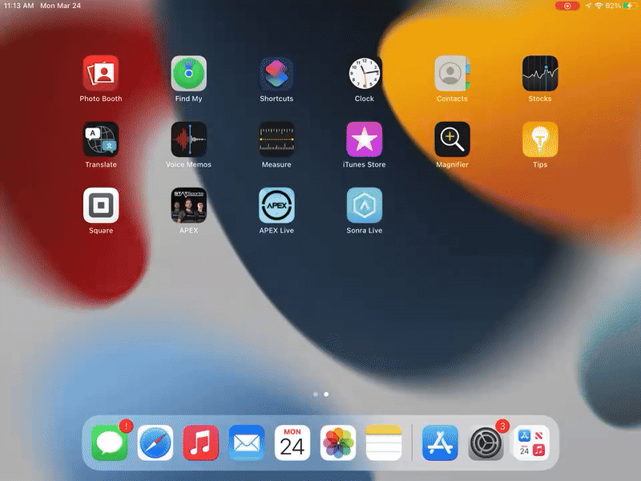Launch the STATSports APEX app
The width and height of the screenshot is (641, 481).
coord(188,205)
